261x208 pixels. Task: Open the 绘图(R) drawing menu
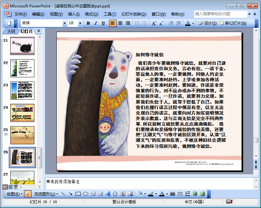[x=15, y=194]
